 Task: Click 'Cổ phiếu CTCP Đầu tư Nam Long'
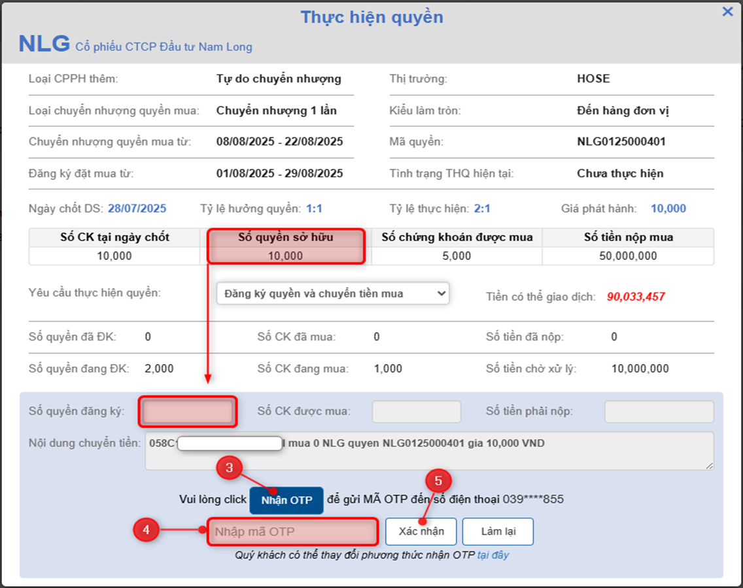(164, 47)
